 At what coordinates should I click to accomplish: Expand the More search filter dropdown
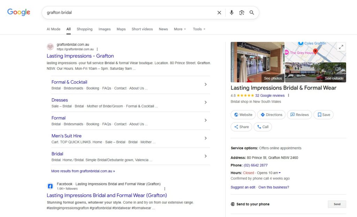(180, 29)
